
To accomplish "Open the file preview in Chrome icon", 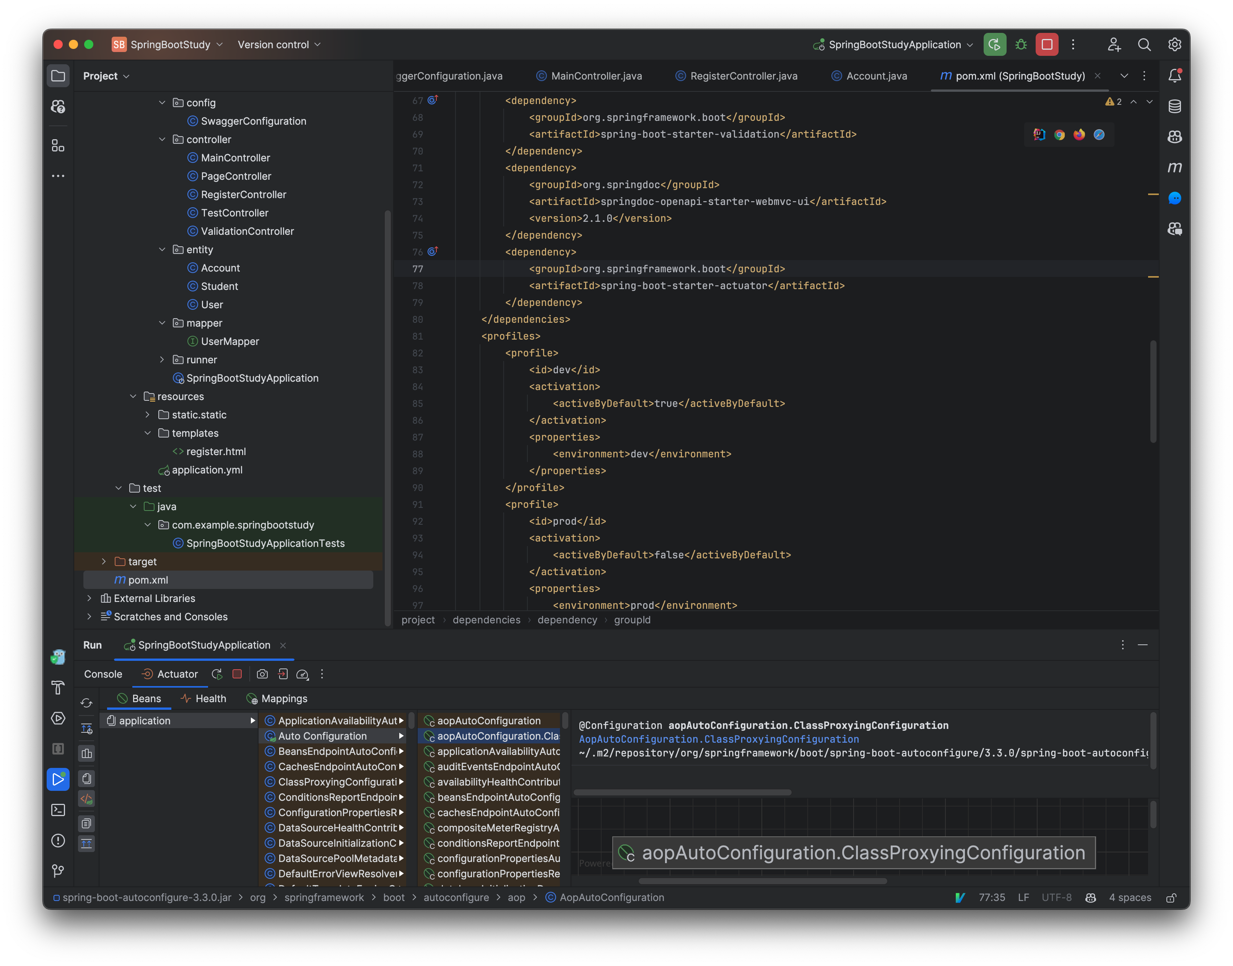I will pos(1059,135).
